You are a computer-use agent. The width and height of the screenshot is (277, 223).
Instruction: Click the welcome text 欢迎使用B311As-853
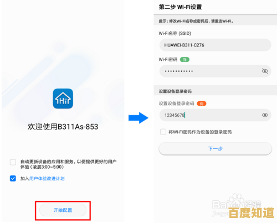pos(63,127)
